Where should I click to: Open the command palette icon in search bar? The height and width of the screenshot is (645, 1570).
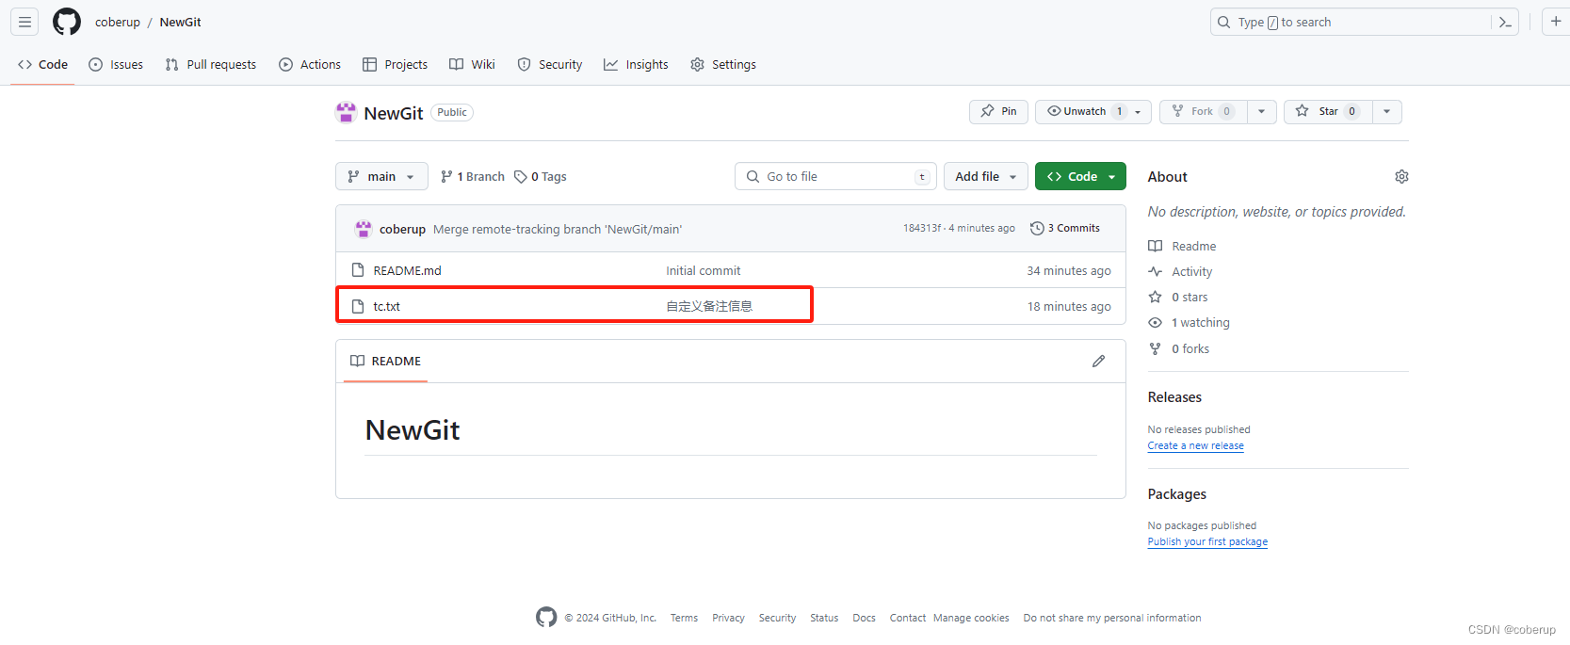pyautogui.click(x=1505, y=22)
